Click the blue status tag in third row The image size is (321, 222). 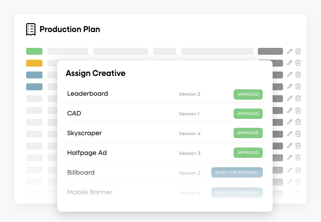pyautogui.click(x=34, y=75)
